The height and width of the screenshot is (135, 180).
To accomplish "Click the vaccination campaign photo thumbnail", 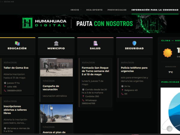I will pyautogui.click(x=56, y=67).
